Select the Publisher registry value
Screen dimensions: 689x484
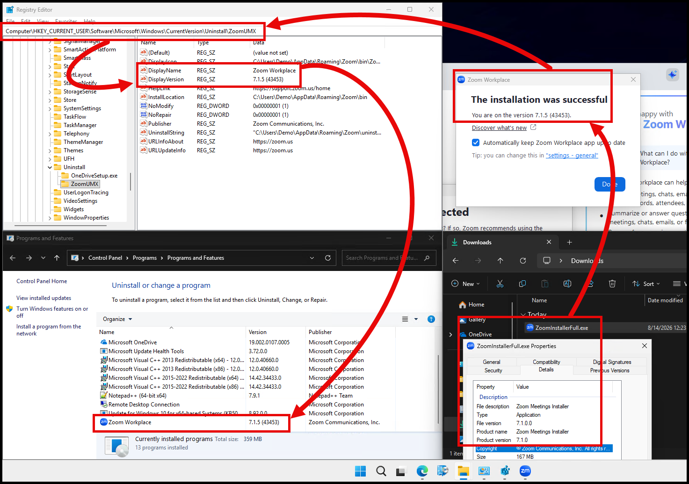tap(160, 124)
